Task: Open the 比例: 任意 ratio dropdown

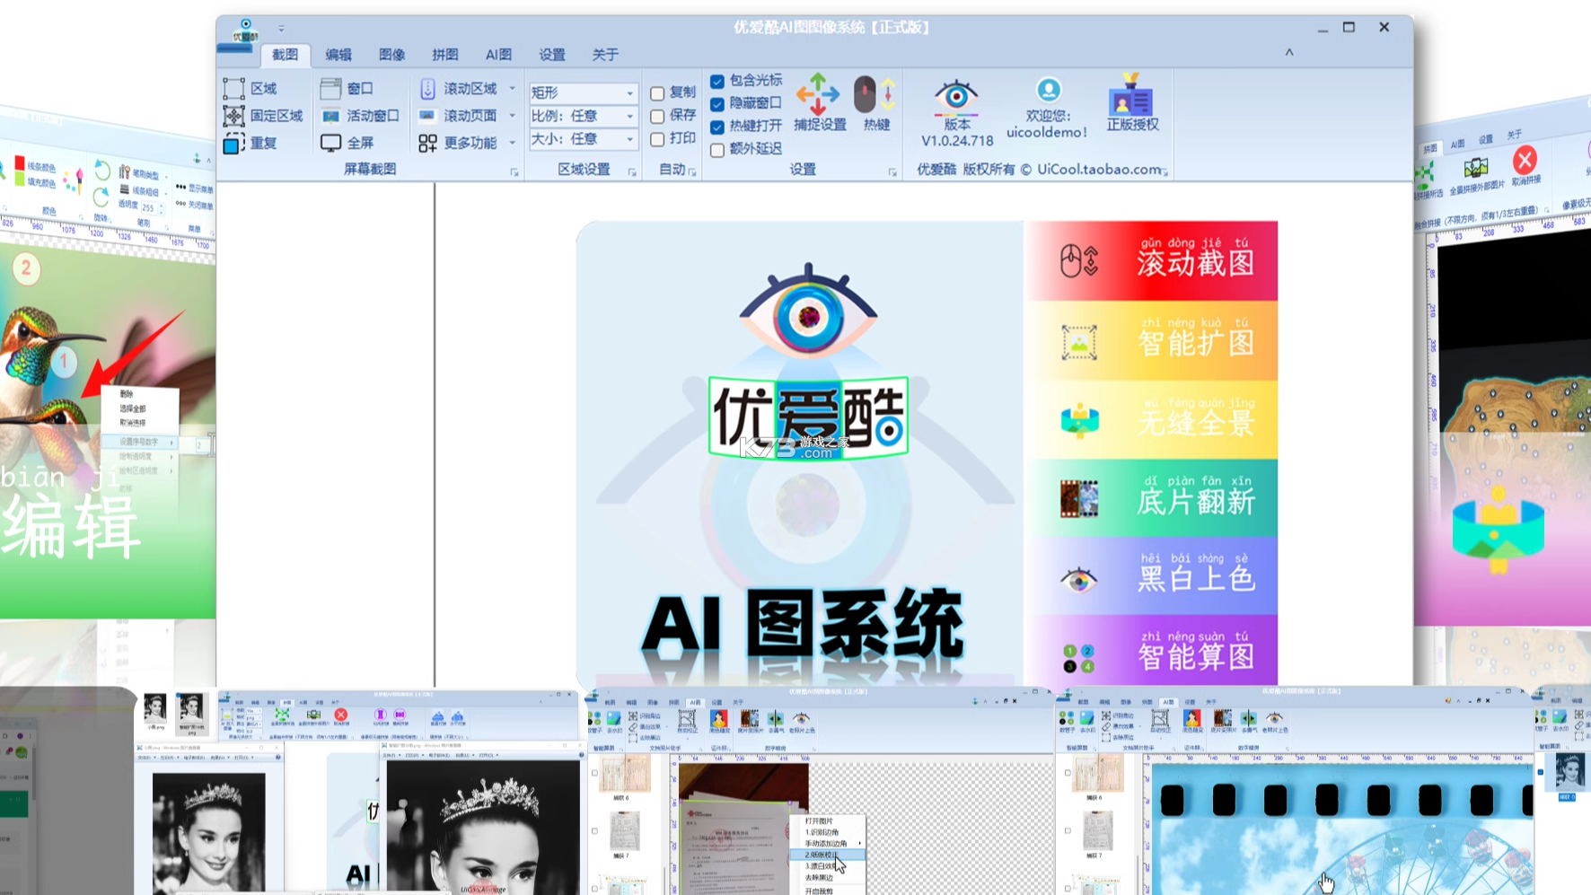Action: click(x=584, y=116)
